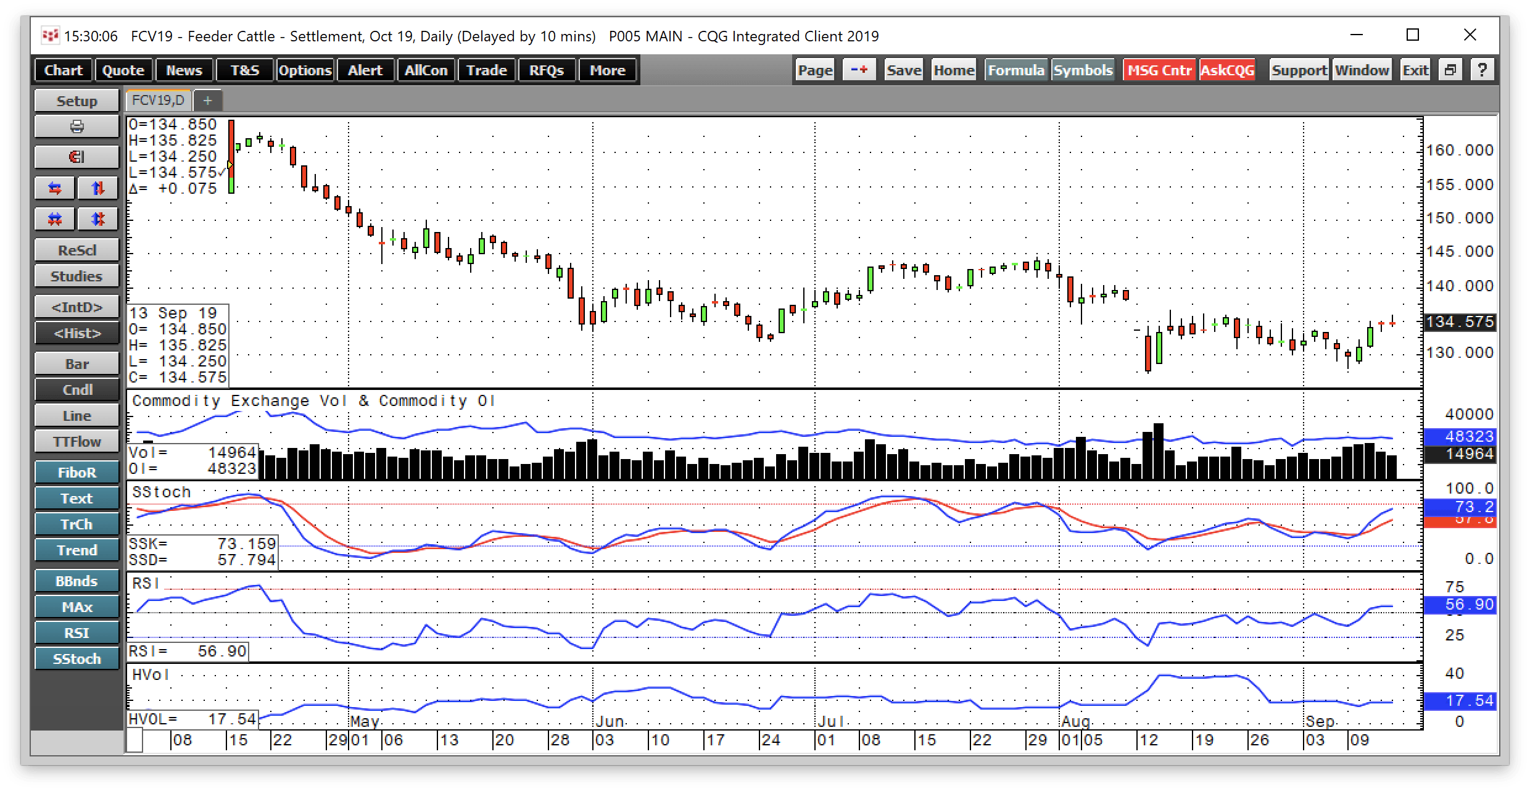
Task: Click the RFQs button
Action: (547, 70)
